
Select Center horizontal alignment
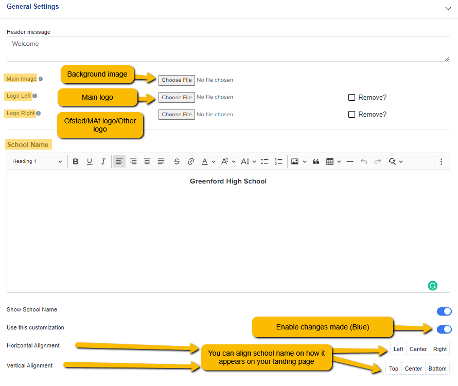[x=418, y=349]
